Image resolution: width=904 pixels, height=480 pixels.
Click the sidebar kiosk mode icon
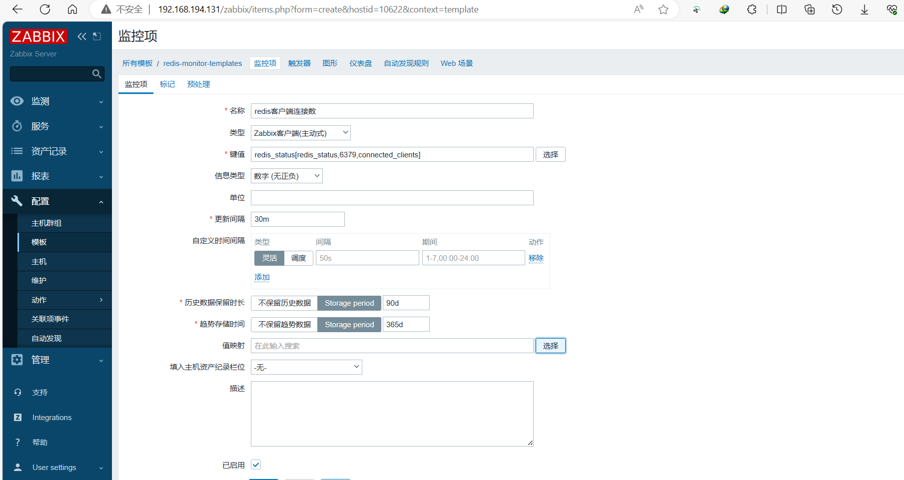pyautogui.click(x=97, y=36)
